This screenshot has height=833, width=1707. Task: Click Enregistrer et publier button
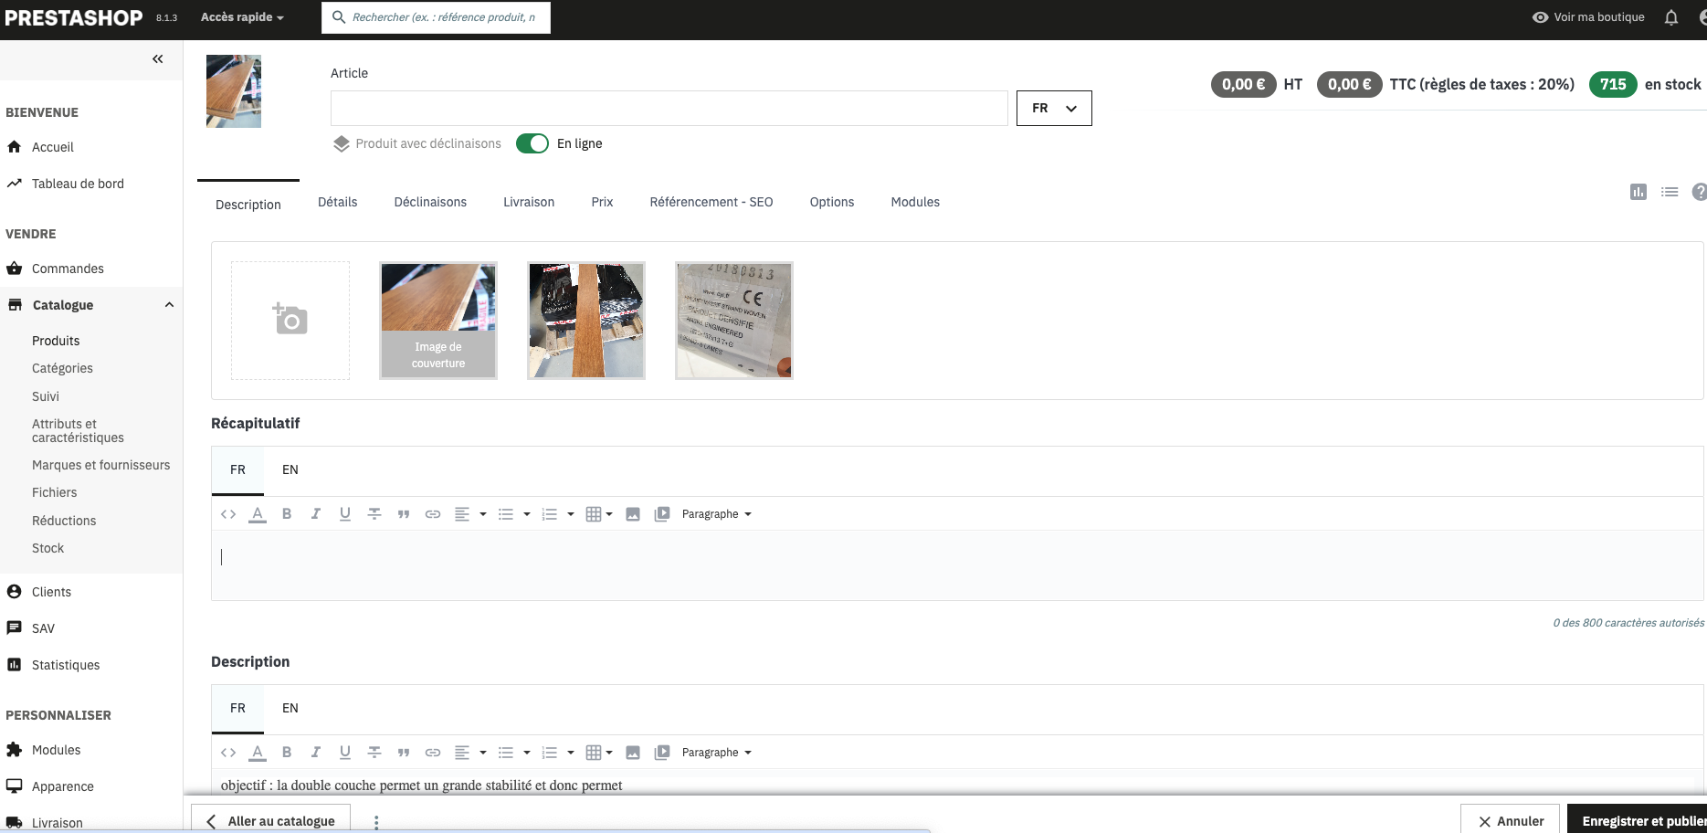[1638, 820]
